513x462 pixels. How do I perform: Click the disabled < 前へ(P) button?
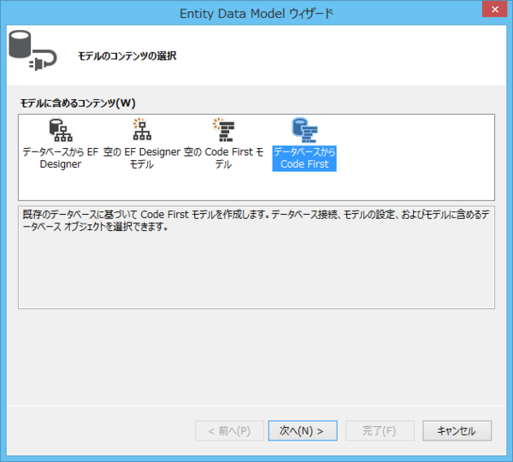click(229, 430)
